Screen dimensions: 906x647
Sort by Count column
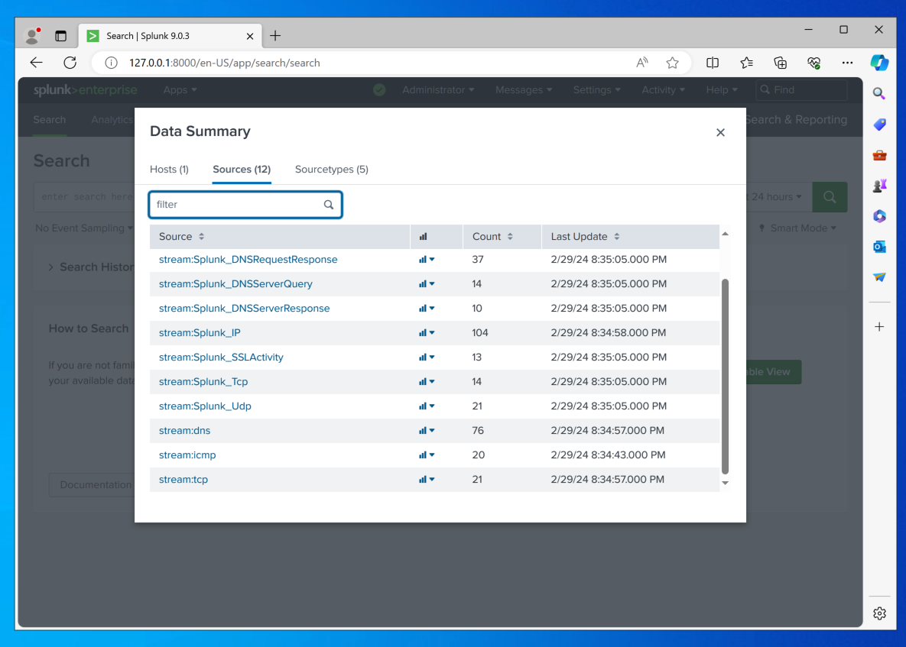point(492,237)
